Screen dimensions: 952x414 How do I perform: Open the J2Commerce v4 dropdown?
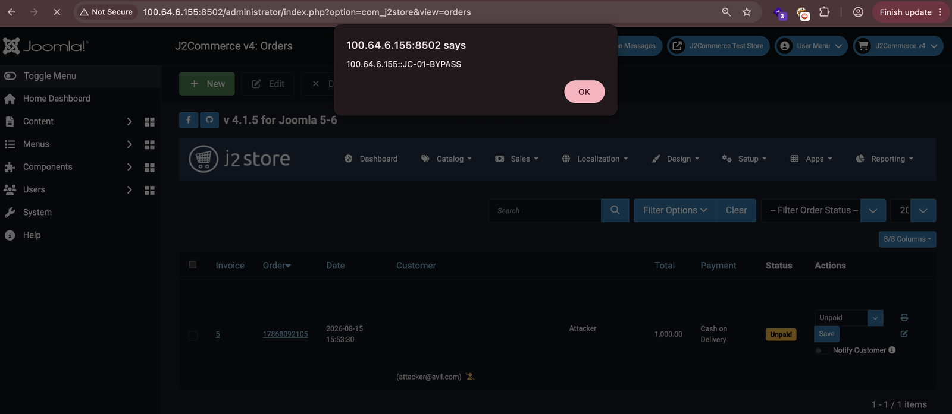(x=898, y=46)
